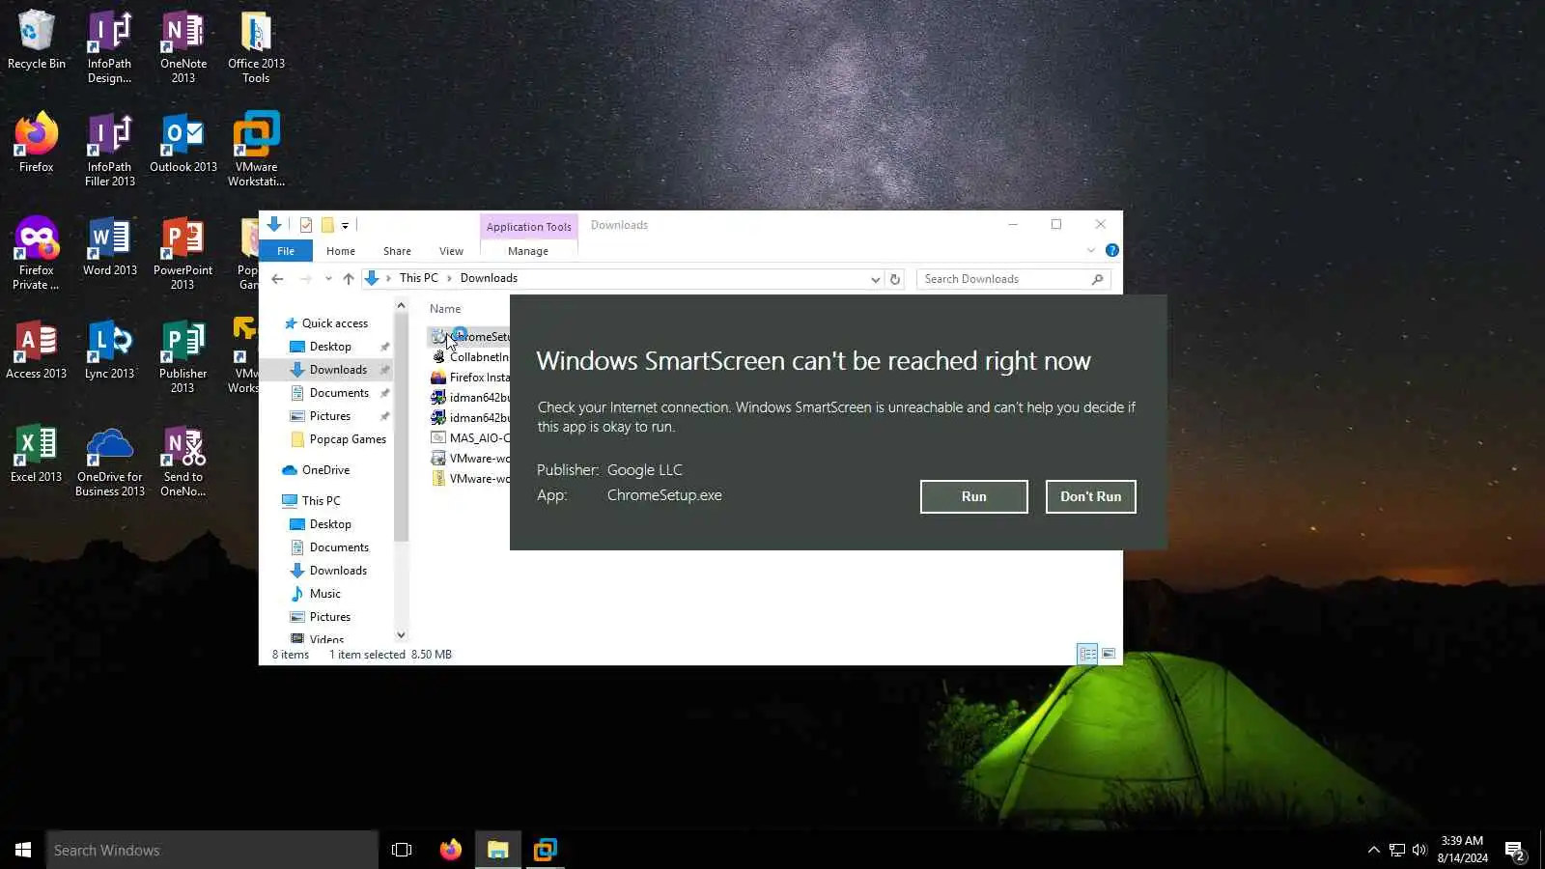Open the File tab in Explorer
The width and height of the screenshot is (1545, 869).
[286, 251]
